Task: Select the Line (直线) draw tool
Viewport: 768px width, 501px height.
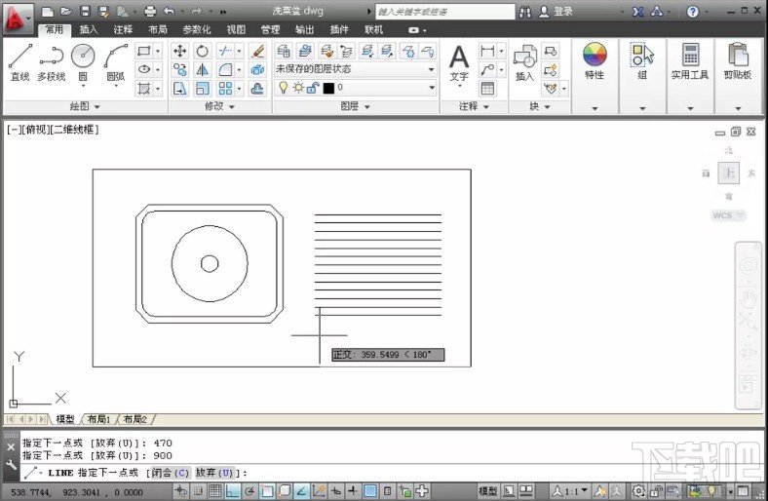Action: click(20, 61)
